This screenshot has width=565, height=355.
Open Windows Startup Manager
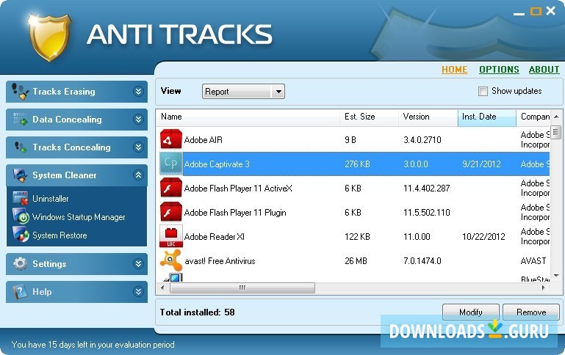[79, 217]
